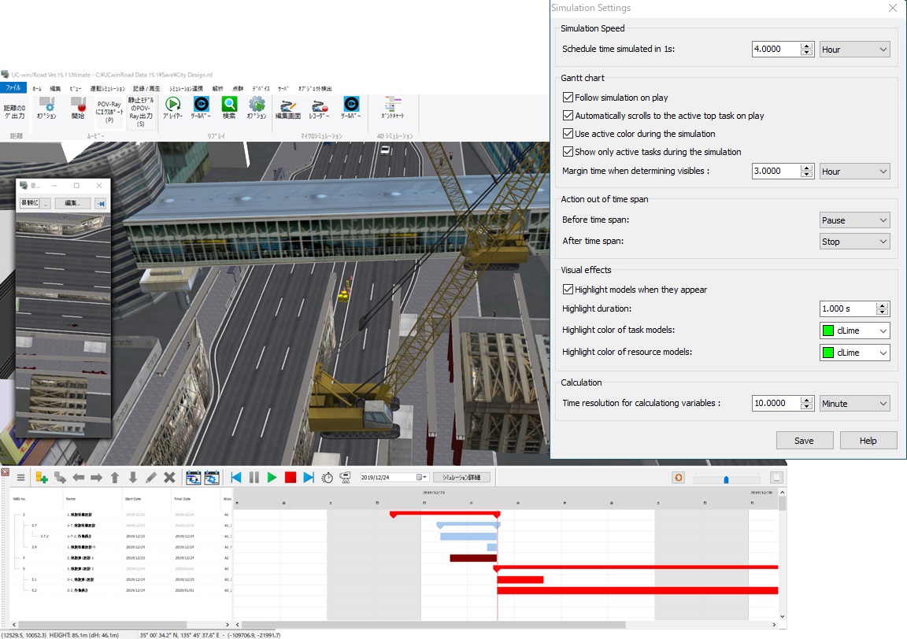Open the 編集画面 micro simulation editor icon
This screenshot has width=907, height=639.
click(x=287, y=108)
